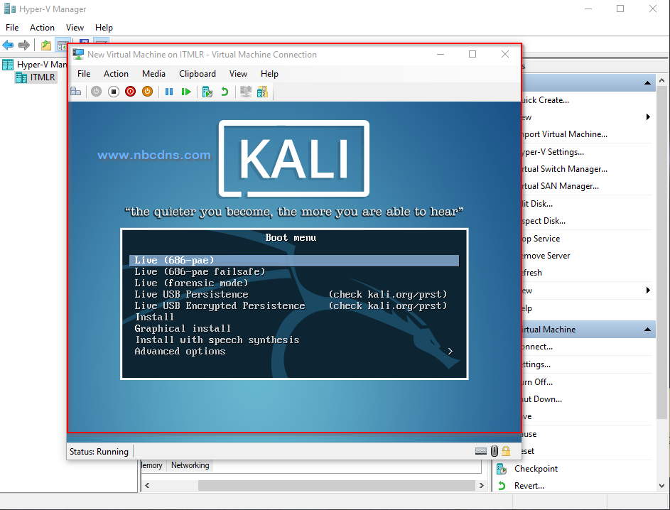Open Virtual Switch Manager action
Viewport: 670px width, 510px height.
coord(564,169)
